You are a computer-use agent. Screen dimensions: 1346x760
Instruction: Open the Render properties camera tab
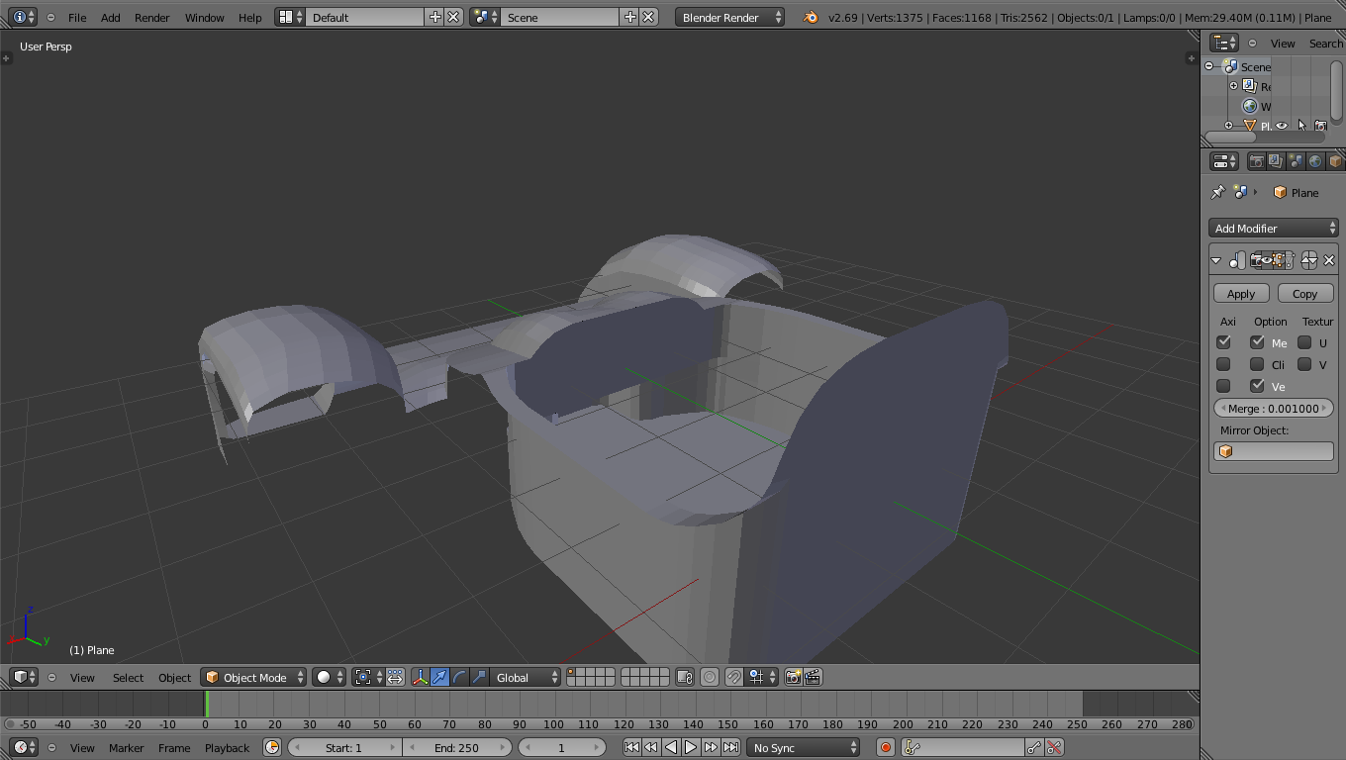point(1256,161)
